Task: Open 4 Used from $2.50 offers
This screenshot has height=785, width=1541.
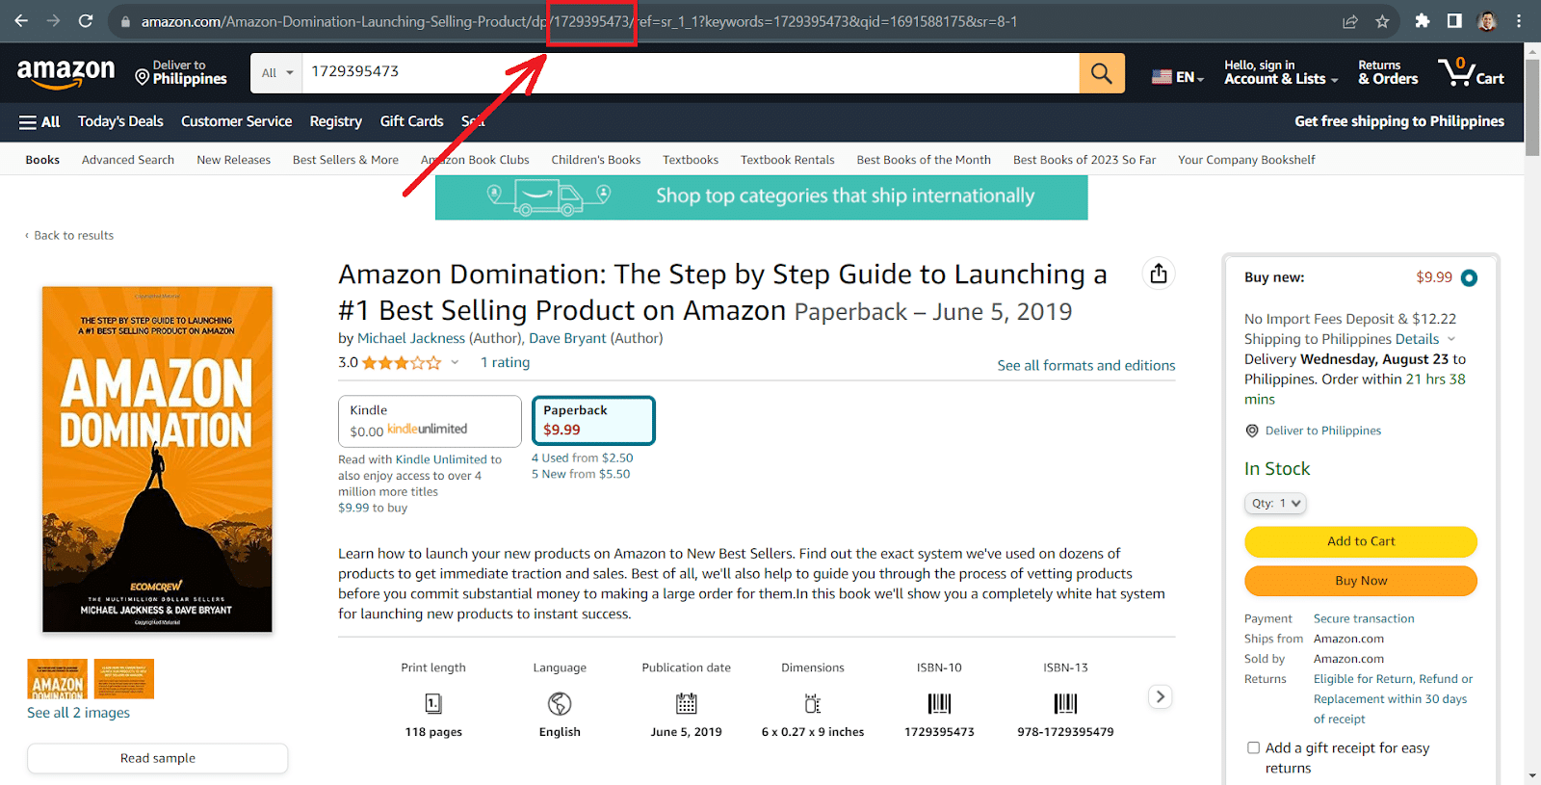Action: point(582,458)
